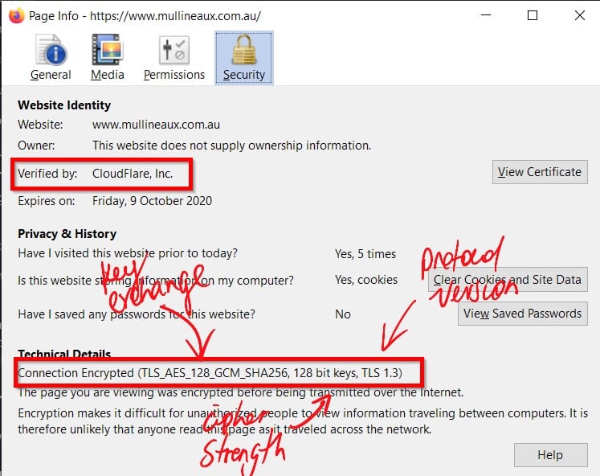600x476 pixels.
Task: Click the Help button
Action: (x=550, y=454)
